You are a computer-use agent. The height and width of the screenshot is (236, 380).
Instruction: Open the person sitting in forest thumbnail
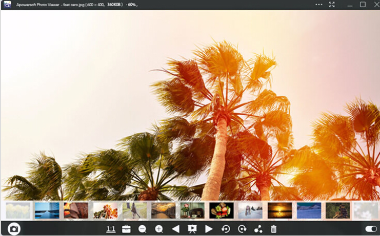pyautogui.click(x=338, y=210)
